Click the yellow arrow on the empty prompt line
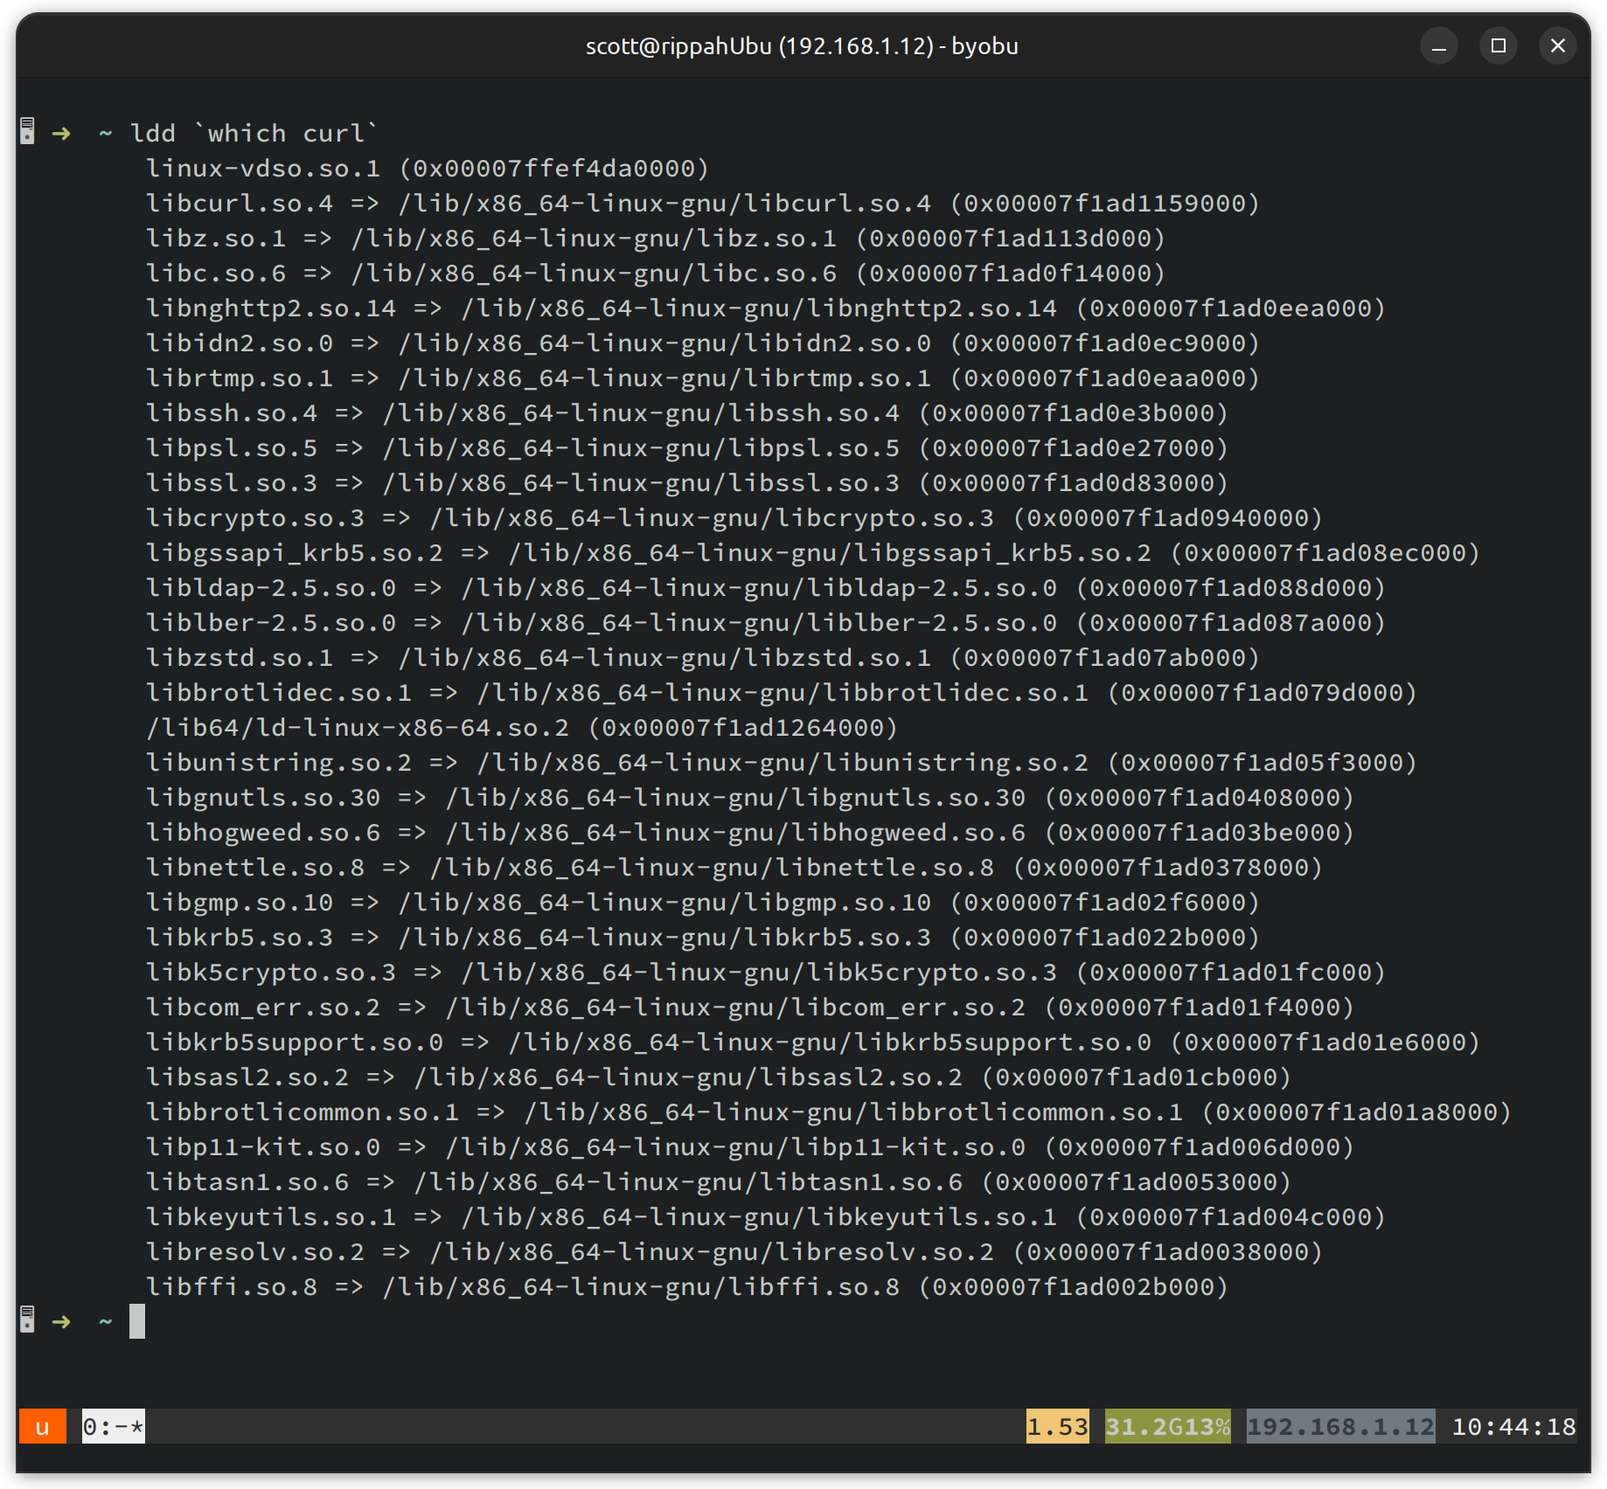The width and height of the screenshot is (1607, 1489). pos(61,1321)
